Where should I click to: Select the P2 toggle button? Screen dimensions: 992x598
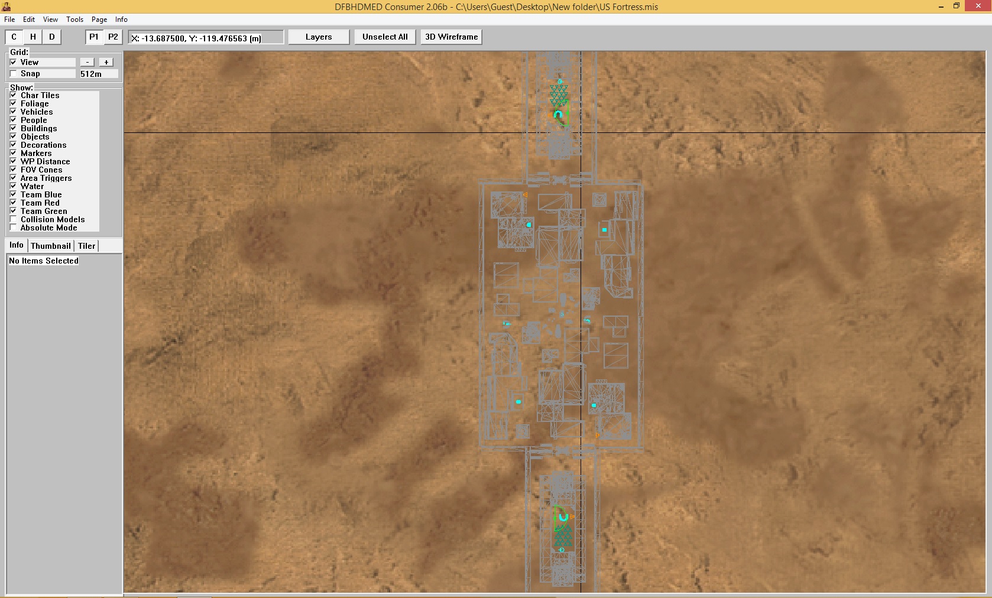tap(113, 37)
